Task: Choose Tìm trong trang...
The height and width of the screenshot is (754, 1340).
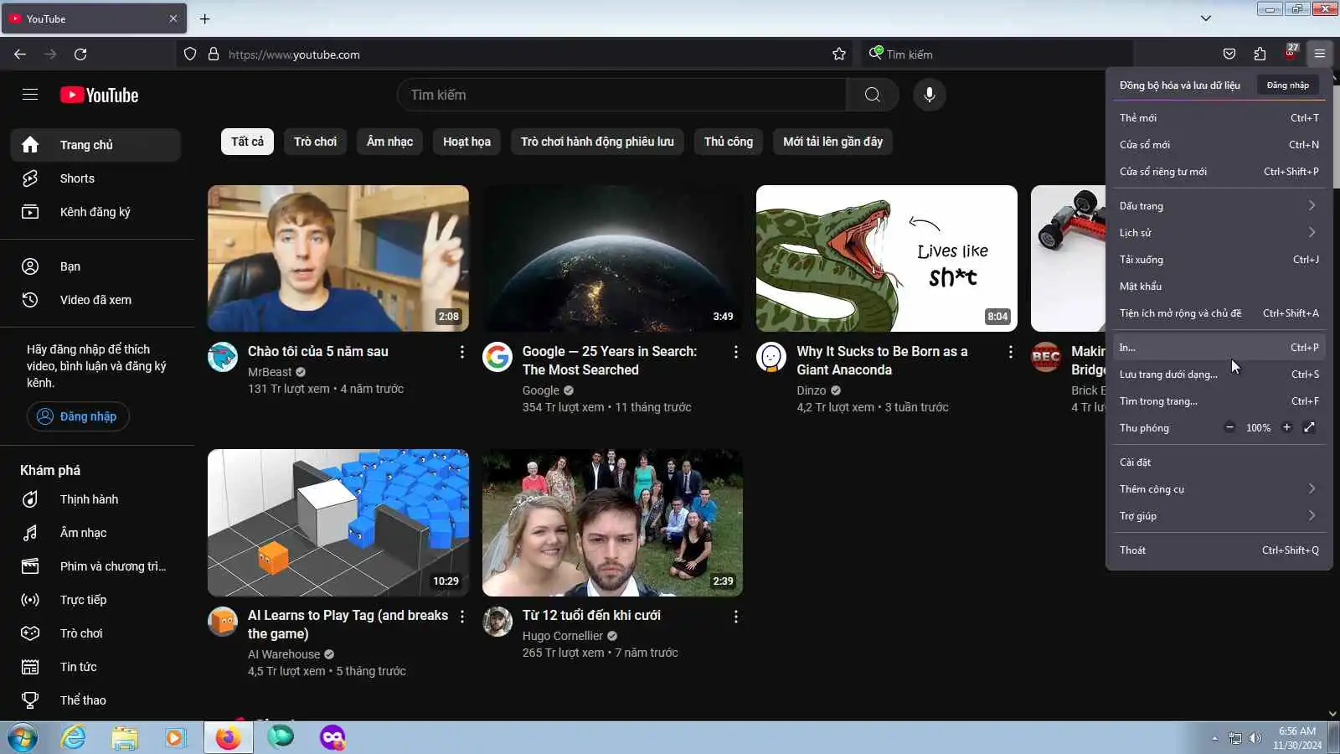Action: click(1219, 401)
